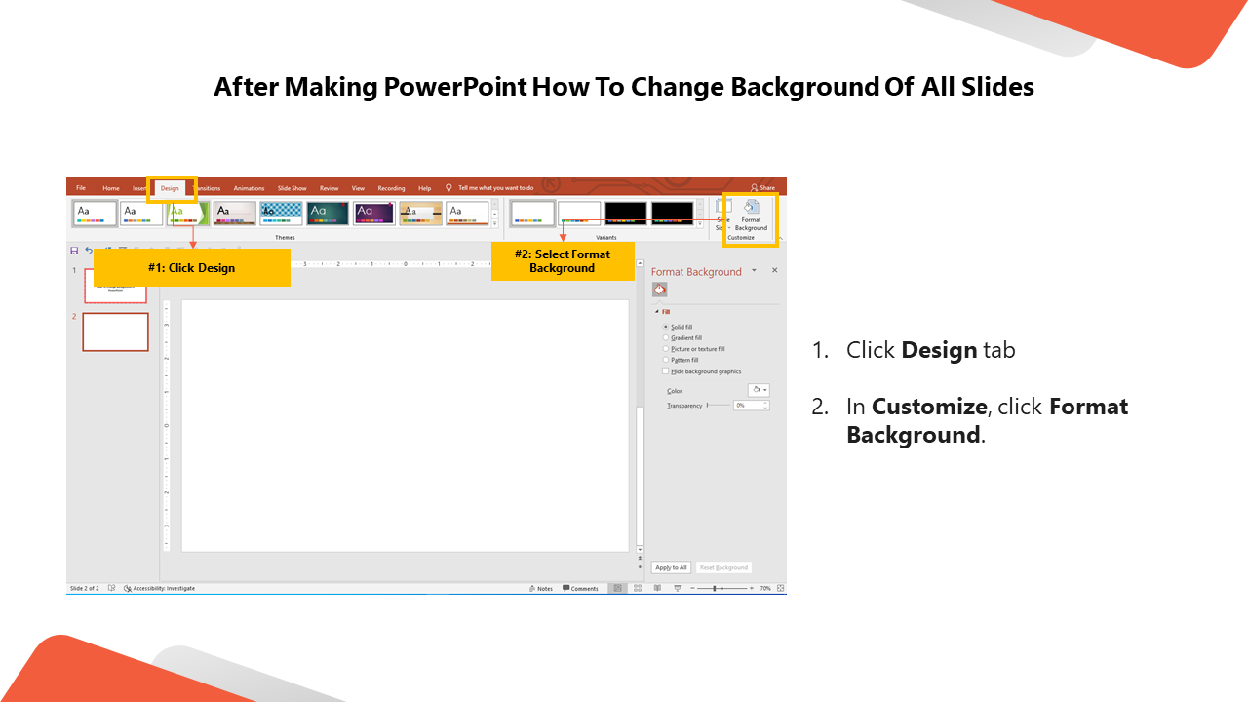This screenshot has height=702, width=1248.
Task: Select the first white Office theme
Action: [95, 213]
